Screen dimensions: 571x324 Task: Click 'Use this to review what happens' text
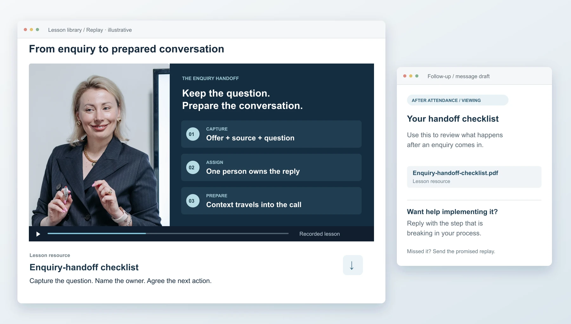455,135
